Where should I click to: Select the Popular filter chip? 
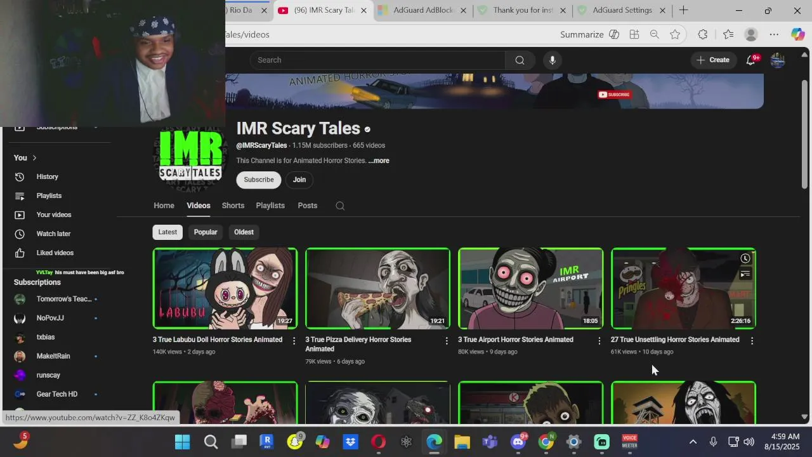[206, 232]
